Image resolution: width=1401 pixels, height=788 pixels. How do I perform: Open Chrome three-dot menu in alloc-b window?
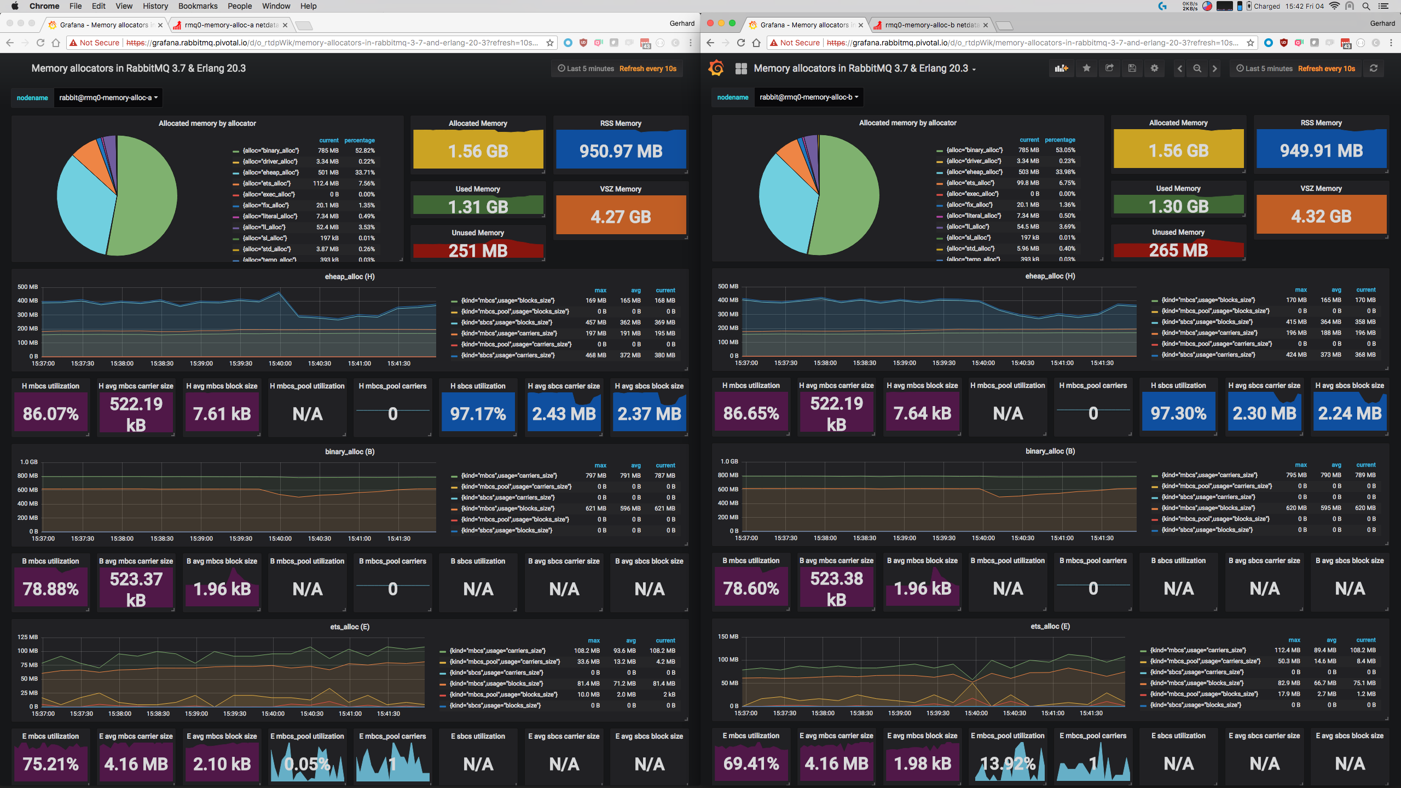coord(1391,43)
